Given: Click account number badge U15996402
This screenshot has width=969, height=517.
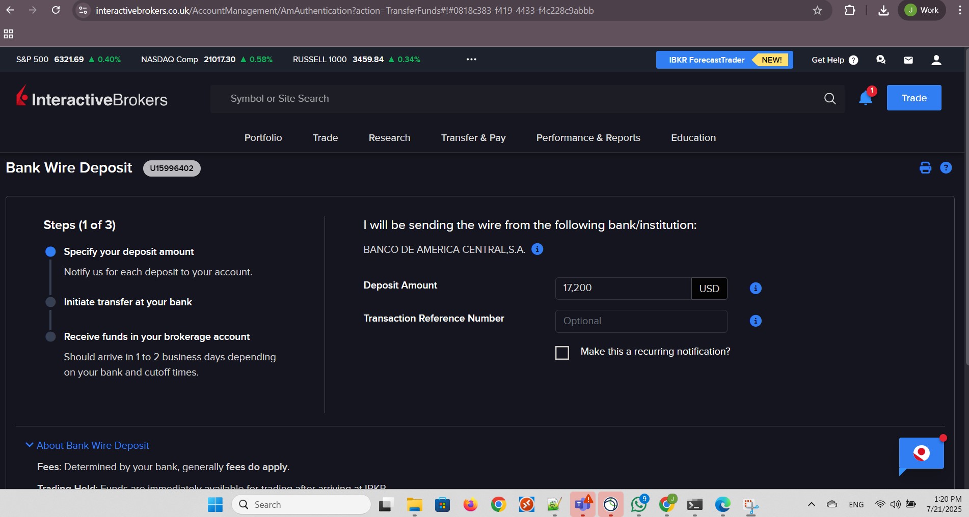Looking at the screenshot, I should (x=172, y=168).
